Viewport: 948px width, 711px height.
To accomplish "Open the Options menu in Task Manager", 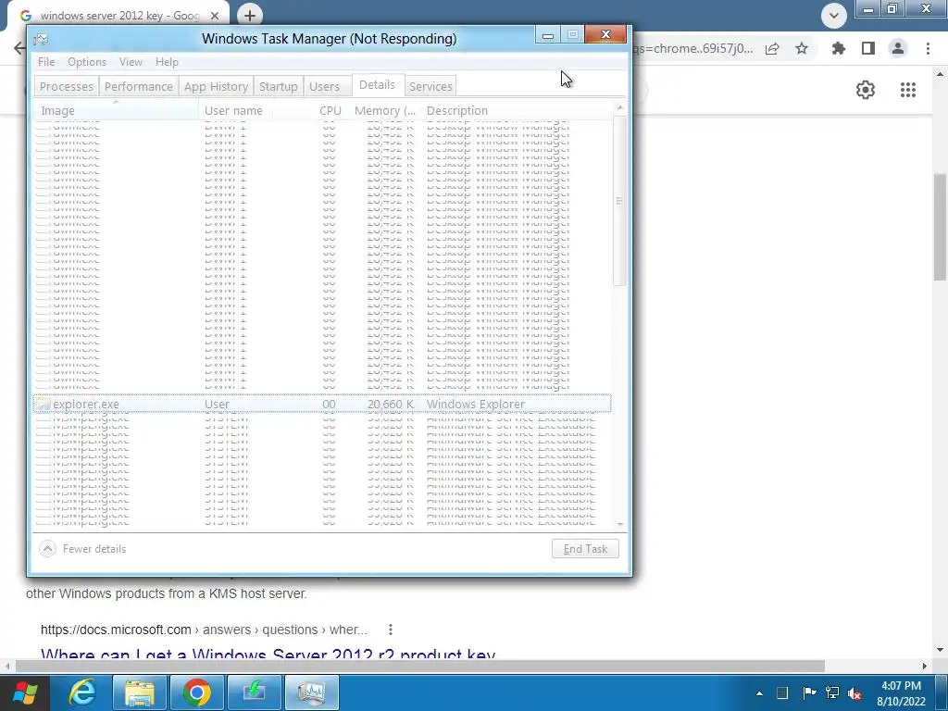I will [87, 62].
